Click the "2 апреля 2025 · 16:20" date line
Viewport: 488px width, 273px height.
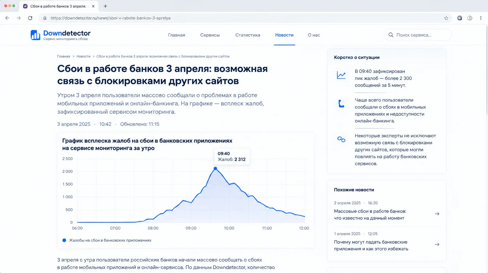coord(356,203)
